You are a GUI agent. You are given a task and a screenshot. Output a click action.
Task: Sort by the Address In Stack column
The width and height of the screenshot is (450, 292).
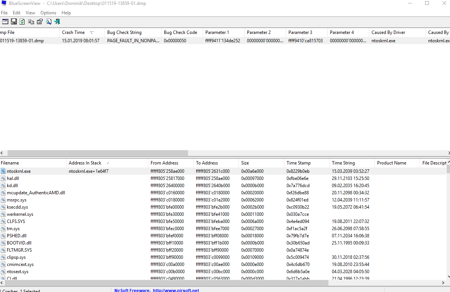pos(85,163)
